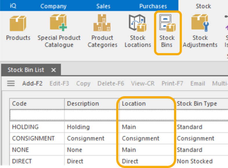Switch to the Company ribbon tab
The image size is (228, 168).
coord(53,6)
